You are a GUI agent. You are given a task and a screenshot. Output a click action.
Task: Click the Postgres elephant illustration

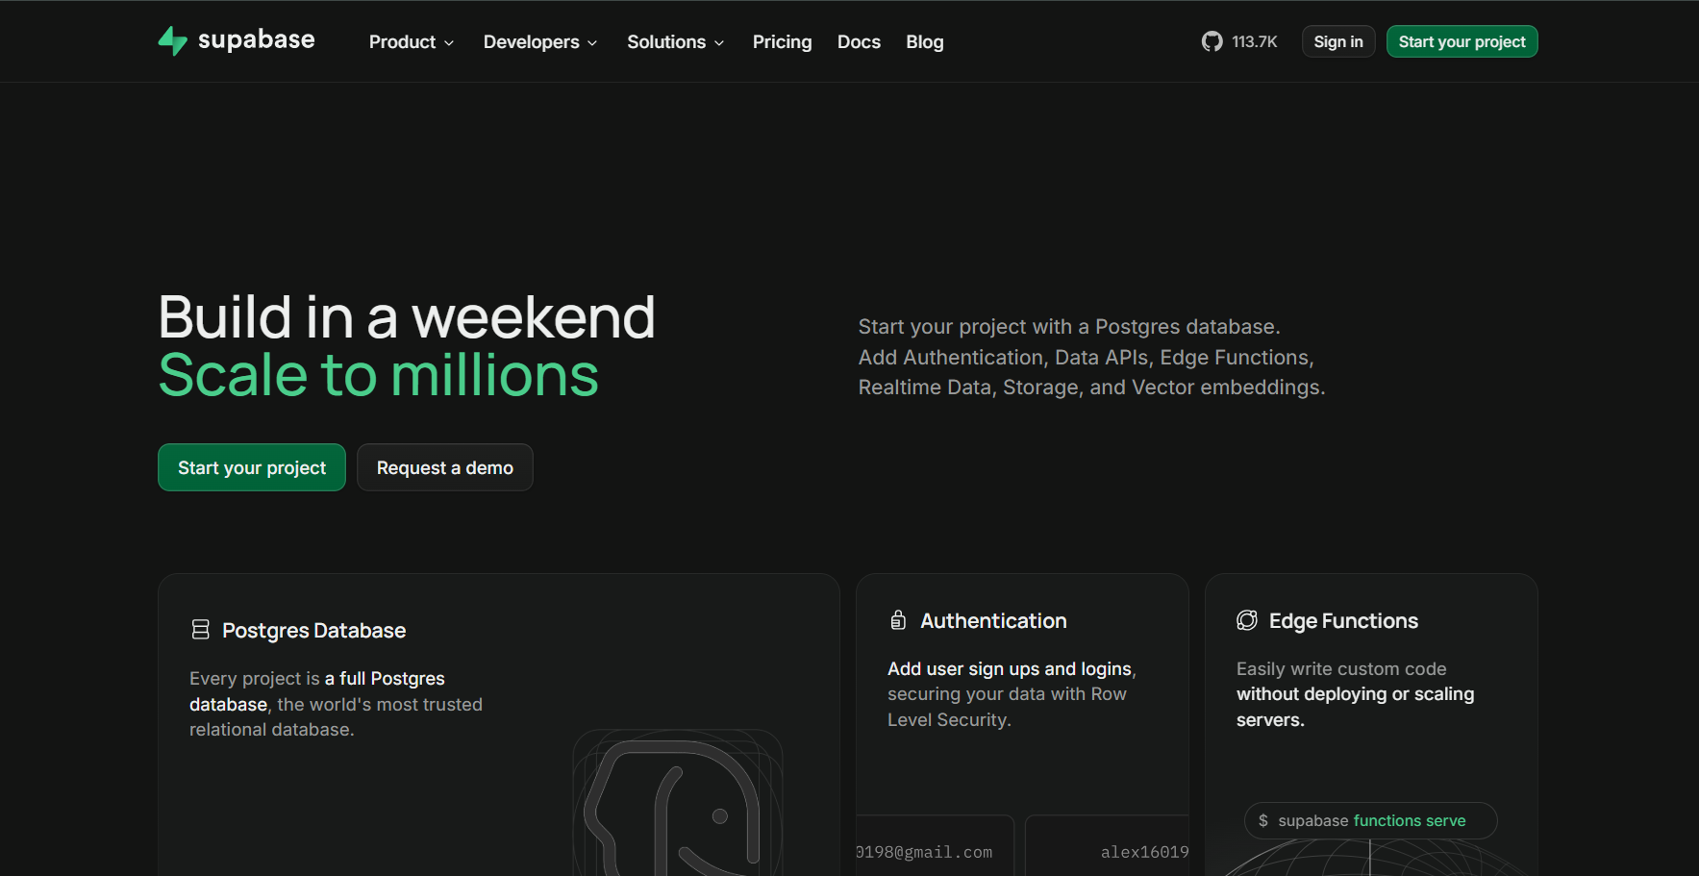(x=678, y=803)
